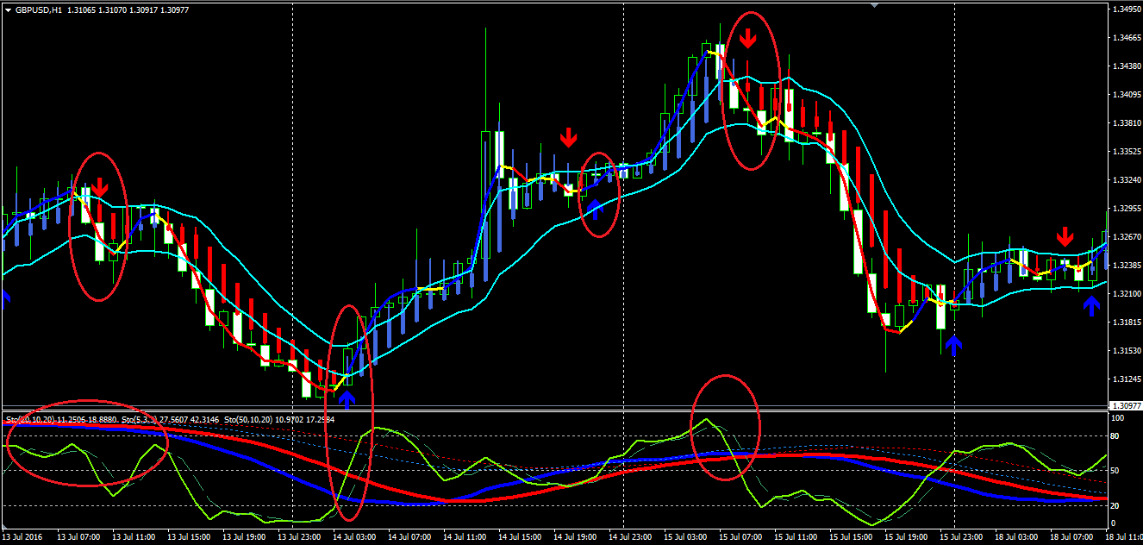Image resolution: width=1143 pixels, height=545 pixels.
Task: Click the 18 Jul 07:00 time label
Action: coord(1072,537)
